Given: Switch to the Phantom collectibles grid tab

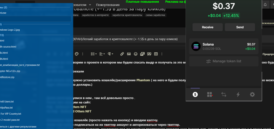Looking at the screenshot, I should coord(209,94).
